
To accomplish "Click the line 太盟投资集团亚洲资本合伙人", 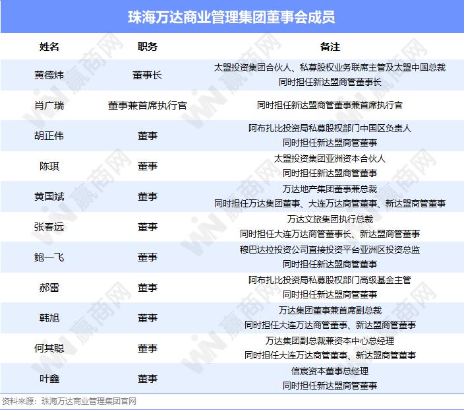I will tap(330, 158).
